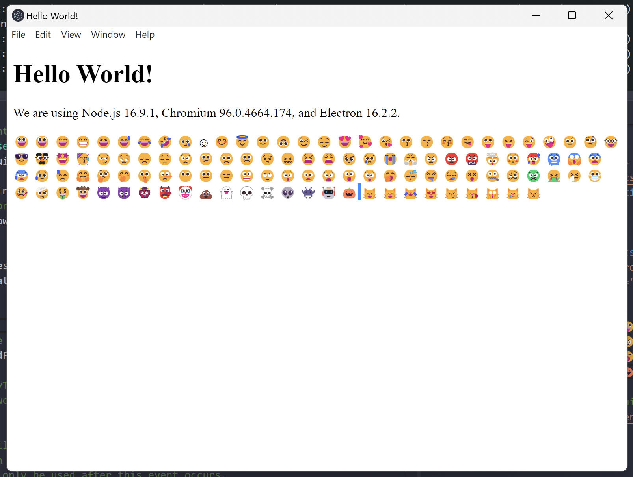This screenshot has height=477, width=633.
Task: Select the vomiting face emoji
Action: 554,176
